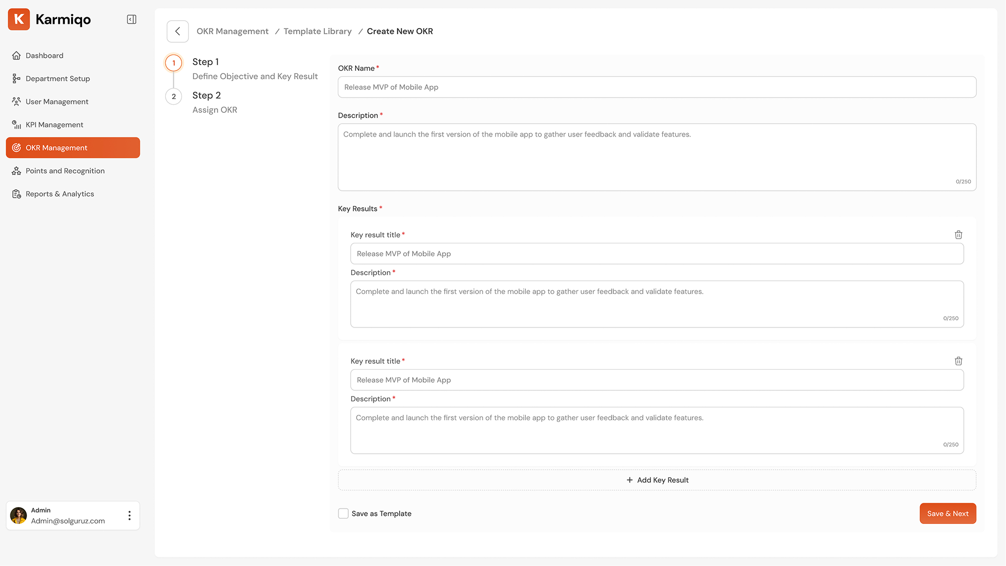This screenshot has width=1006, height=566.
Task: Click the Add Key Result button
Action: click(x=657, y=480)
